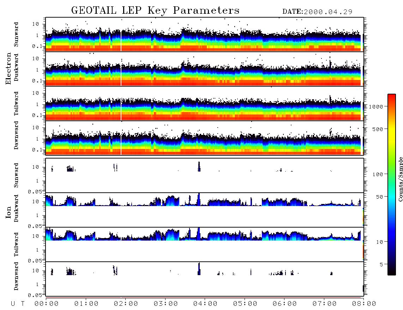Select the DATE:2000.04.29 label
The image size is (403, 310).
(x=317, y=12)
